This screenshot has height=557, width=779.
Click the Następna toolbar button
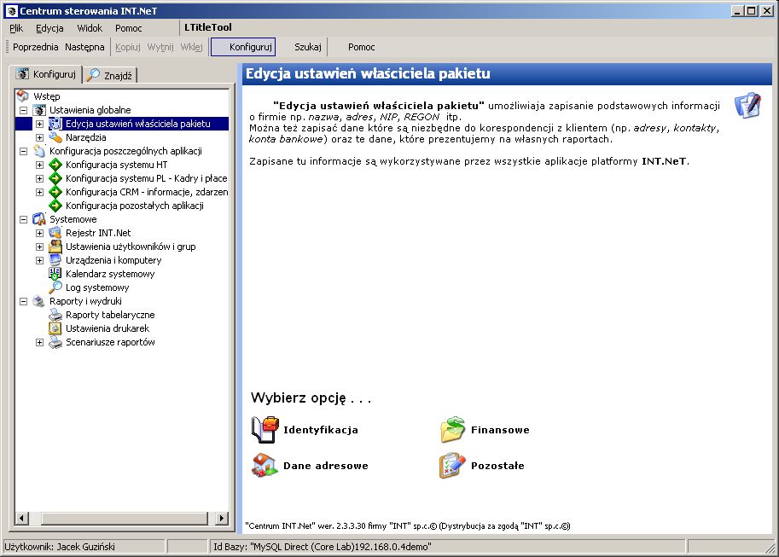pyautogui.click(x=84, y=47)
